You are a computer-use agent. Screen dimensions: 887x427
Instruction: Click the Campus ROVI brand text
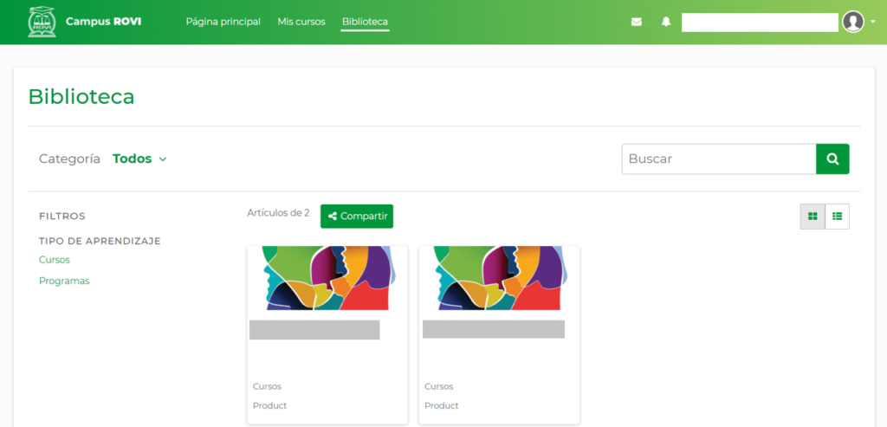click(x=103, y=22)
